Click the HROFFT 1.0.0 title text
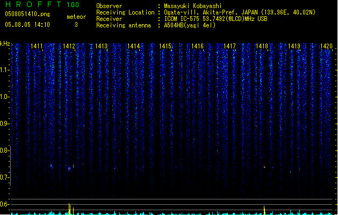This screenshot has width=338, height=215. pos(42,4)
